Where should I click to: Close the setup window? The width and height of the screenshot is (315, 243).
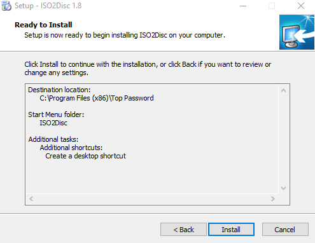click(301, 6)
